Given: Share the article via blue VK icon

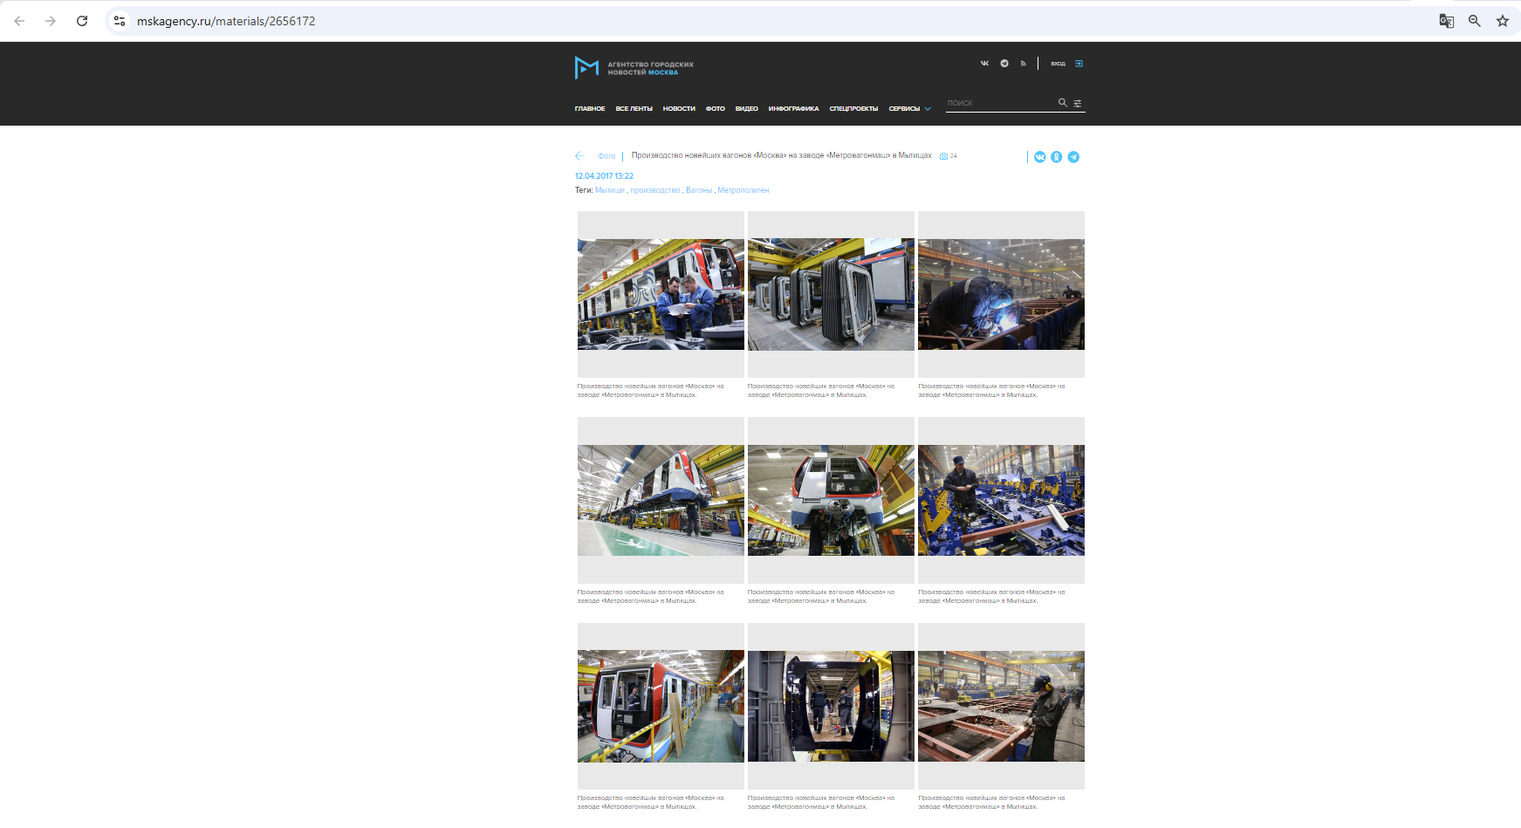Looking at the screenshot, I should click(1040, 157).
